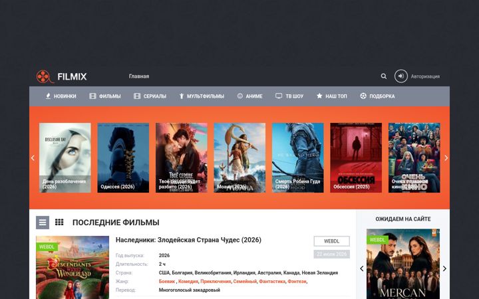This screenshot has height=299, width=479.
Task: Click the Подборка soccer ball icon
Action: 363,96
